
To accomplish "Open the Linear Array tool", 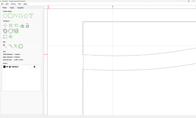I will [x=5, y=36].
